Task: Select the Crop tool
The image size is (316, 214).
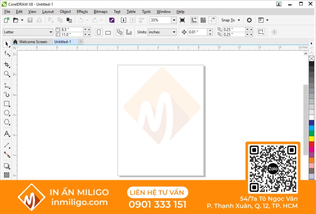Action: tap(7, 65)
